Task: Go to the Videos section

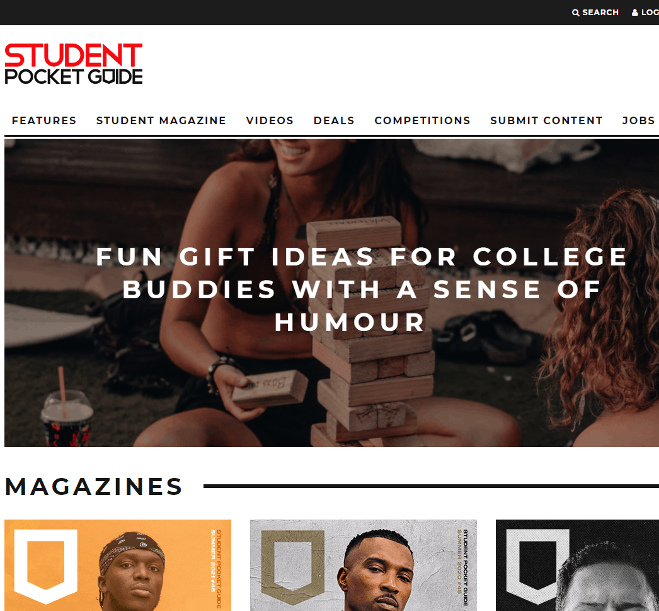Action: pos(270,120)
